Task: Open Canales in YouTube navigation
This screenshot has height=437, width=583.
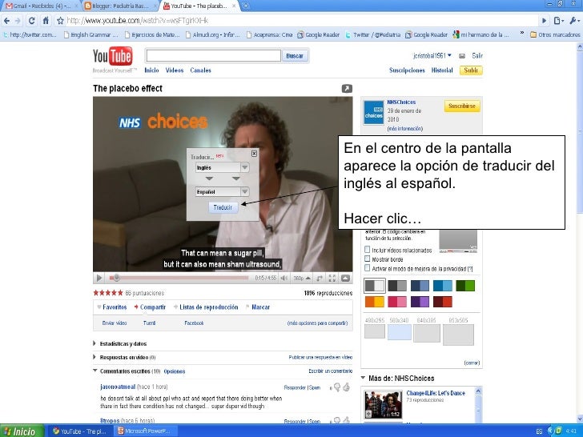Action: click(200, 70)
